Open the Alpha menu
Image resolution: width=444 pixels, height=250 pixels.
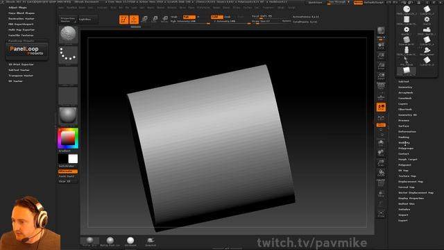[61, 8]
